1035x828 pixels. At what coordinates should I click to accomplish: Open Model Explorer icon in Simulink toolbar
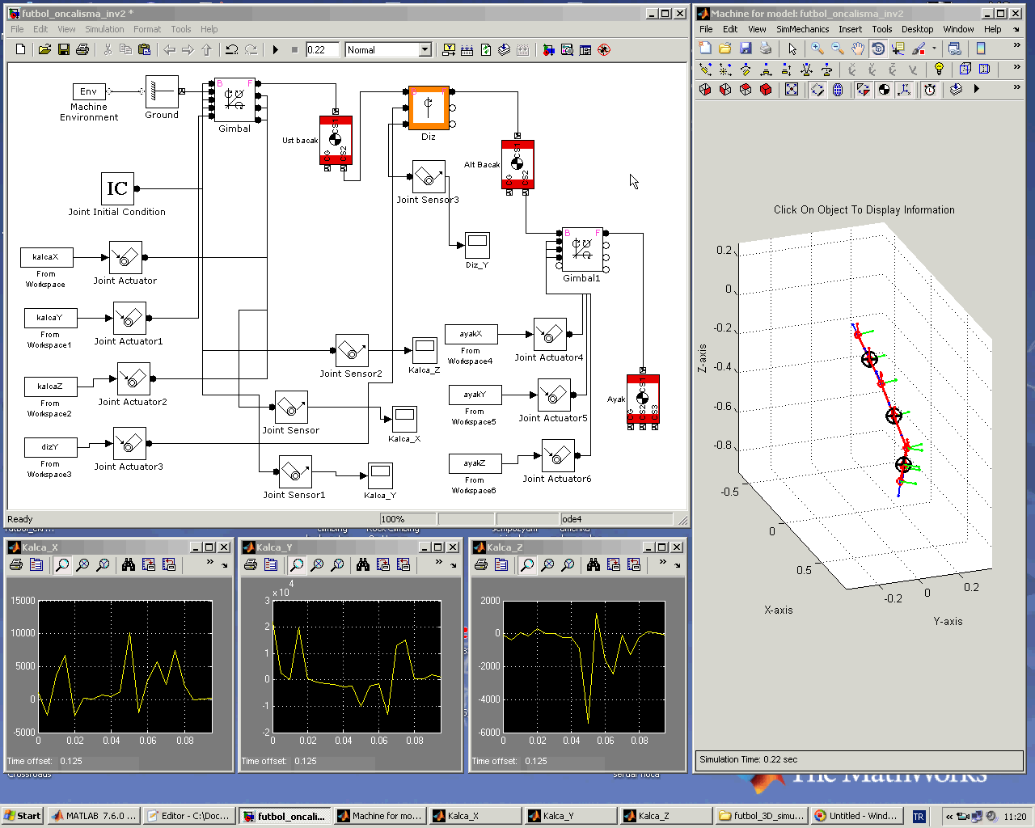click(x=568, y=50)
